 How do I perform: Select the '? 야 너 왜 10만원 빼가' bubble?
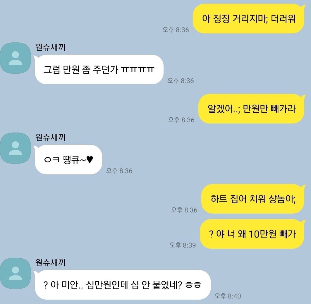pos(252,234)
